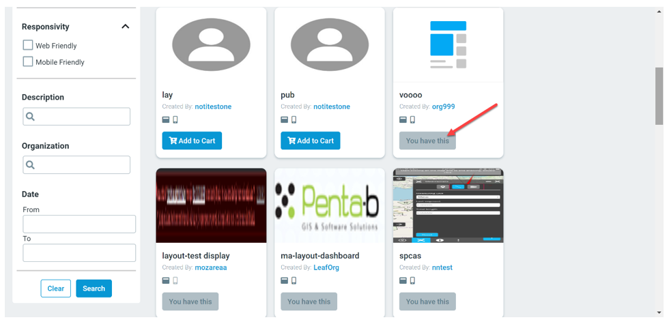Click the cart icon in pub's button
Image resolution: width=669 pixels, height=322 pixels.
coord(291,141)
